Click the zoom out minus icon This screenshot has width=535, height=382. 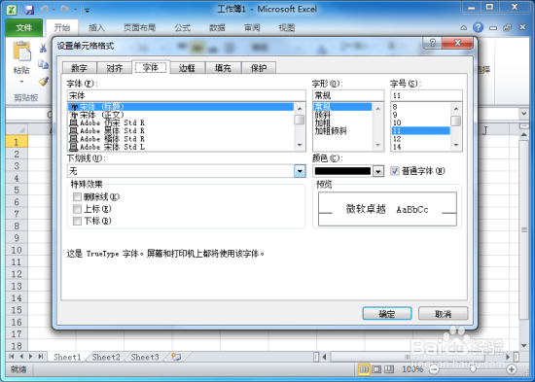tap(434, 369)
